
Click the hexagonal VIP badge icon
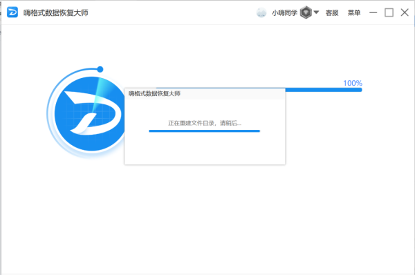[x=306, y=12]
